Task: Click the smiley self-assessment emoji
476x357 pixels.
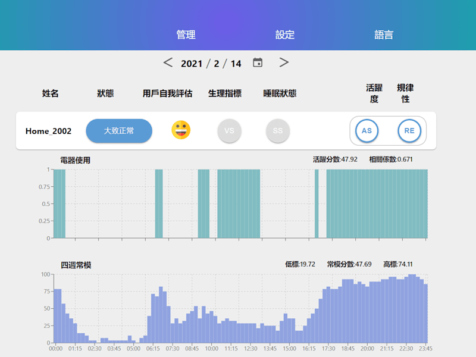Action: (181, 130)
